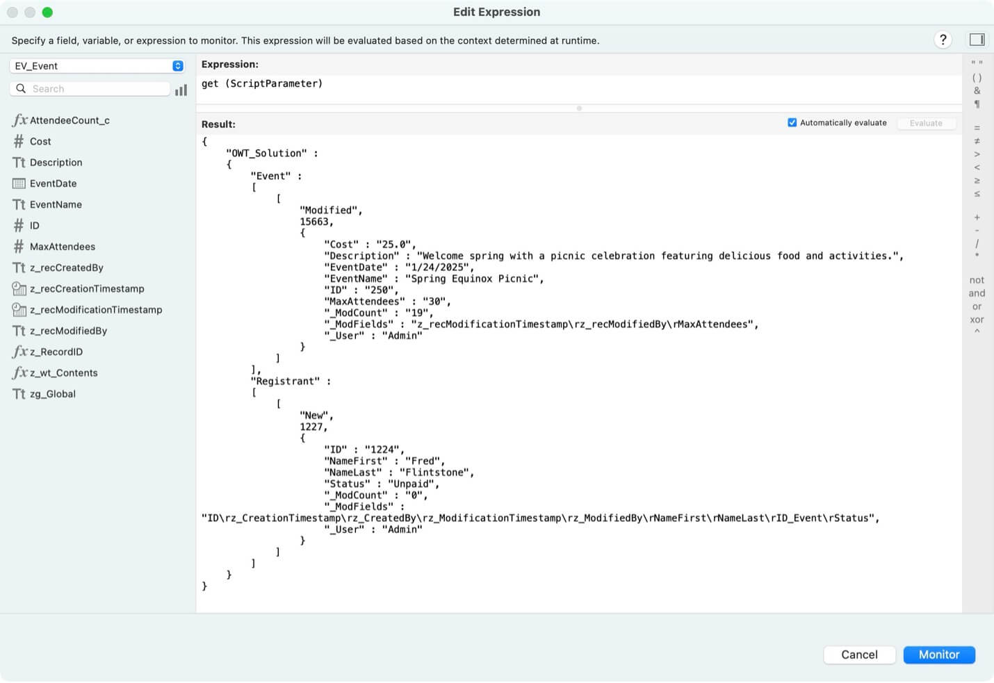Open the EV_Event table dropdown
994x683 pixels.
tap(97, 66)
